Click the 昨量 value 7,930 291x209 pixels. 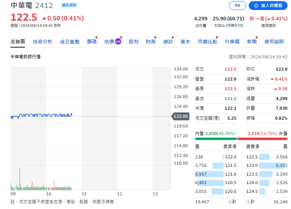(281, 108)
